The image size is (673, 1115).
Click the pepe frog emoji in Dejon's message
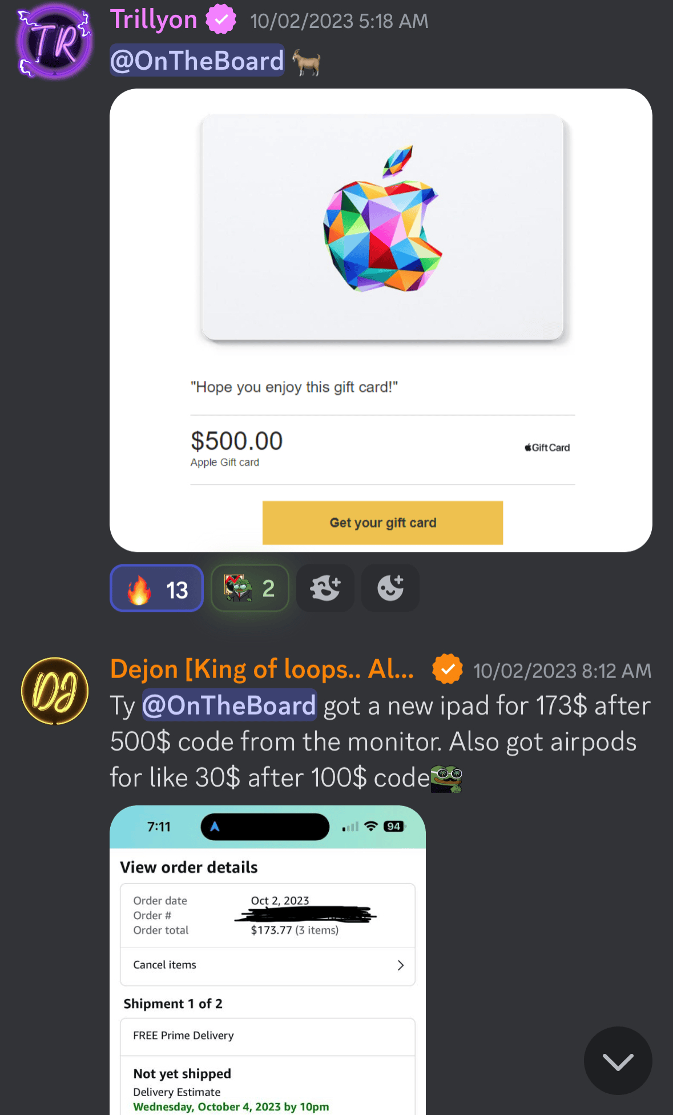pyautogui.click(x=446, y=779)
